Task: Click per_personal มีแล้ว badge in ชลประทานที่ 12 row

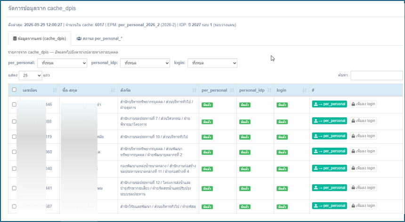Action: pyautogui.click(x=207, y=189)
